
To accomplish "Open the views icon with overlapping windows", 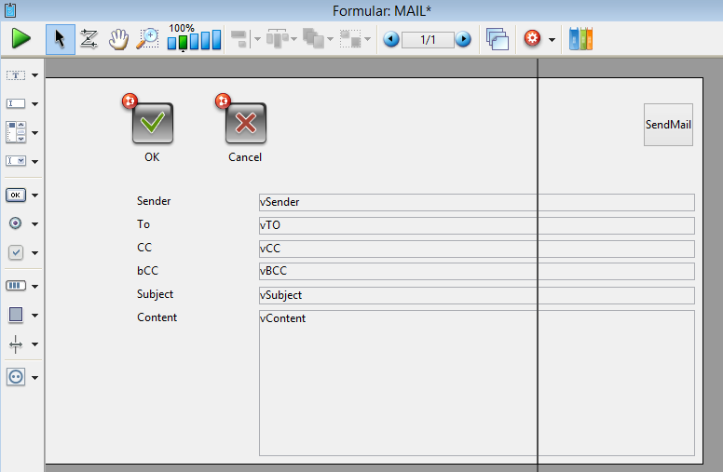I will (498, 39).
